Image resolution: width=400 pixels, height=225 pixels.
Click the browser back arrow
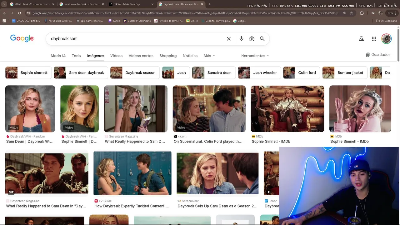tap(4, 13)
